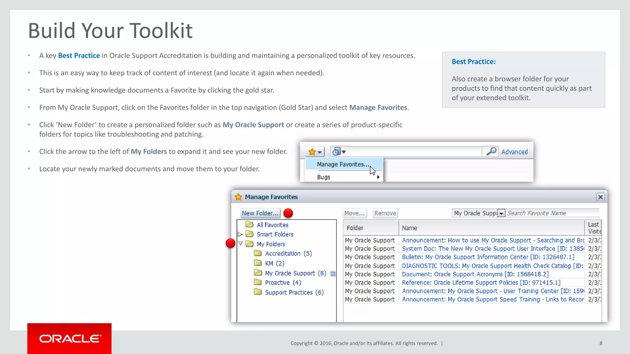Open the Advanced search link
The height and width of the screenshot is (354, 630).
(515, 152)
